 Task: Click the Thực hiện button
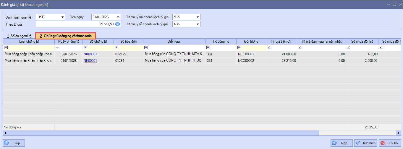365,143
